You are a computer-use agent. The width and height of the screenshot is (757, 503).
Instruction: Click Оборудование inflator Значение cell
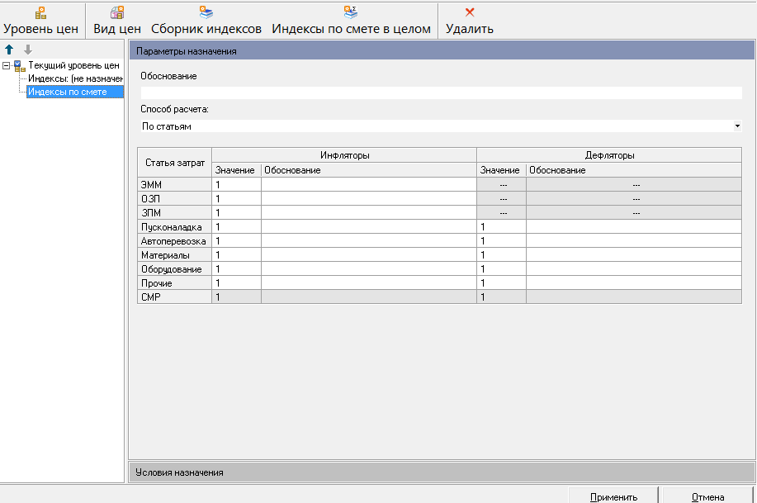tap(237, 268)
